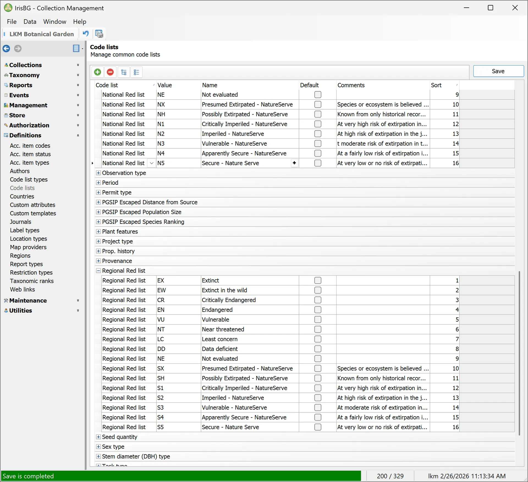Click the Taxonomy section icon
Viewport: 528px width, 482px height.
coord(6,75)
